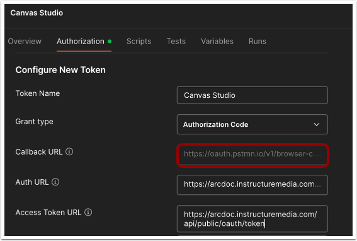Click the Configure New Token heading
This screenshot has height=241, width=357.
(60, 70)
